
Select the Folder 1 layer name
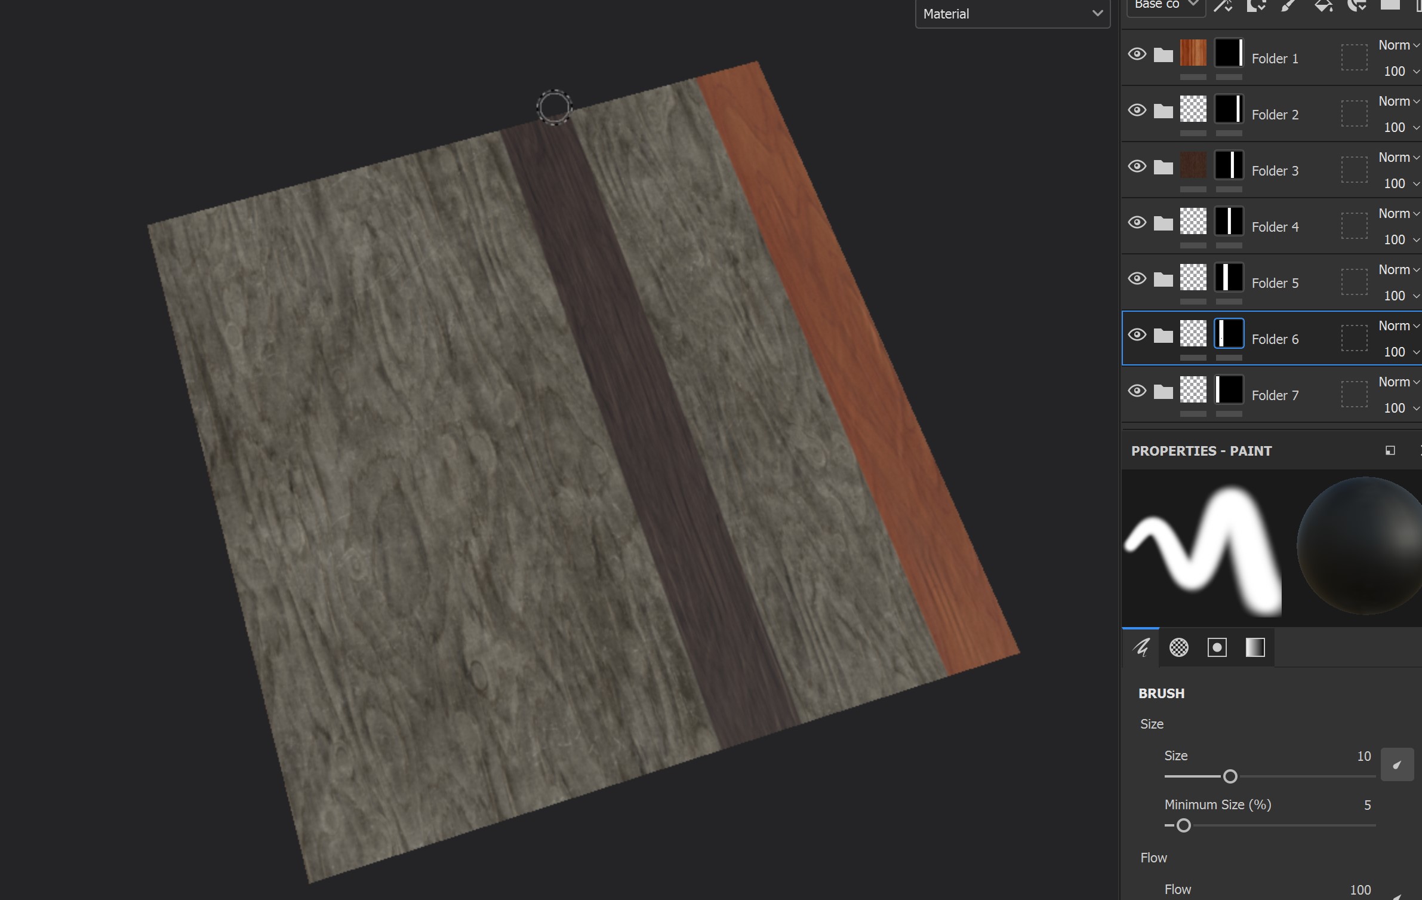click(1275, 59)
